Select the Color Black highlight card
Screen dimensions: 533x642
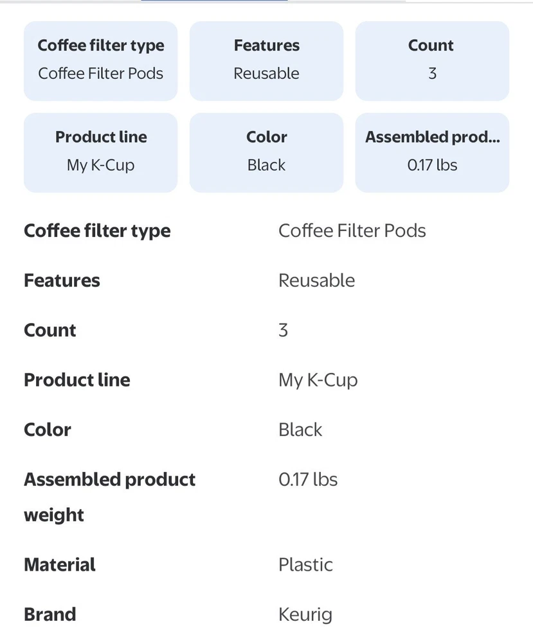[x=266, y=153]
